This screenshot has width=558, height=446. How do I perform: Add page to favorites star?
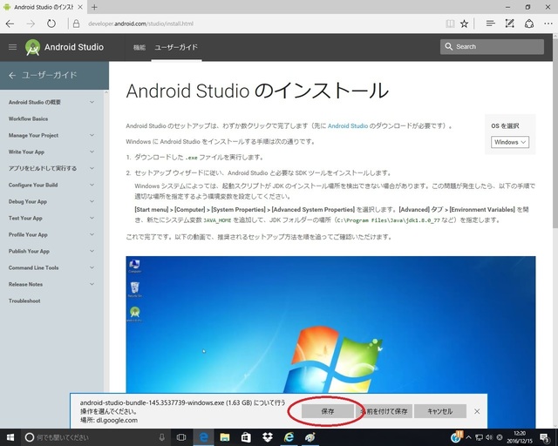click(464, 24)
